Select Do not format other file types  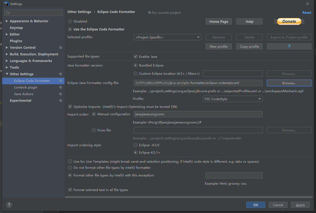pyautogui.click(x=70, y=168)
